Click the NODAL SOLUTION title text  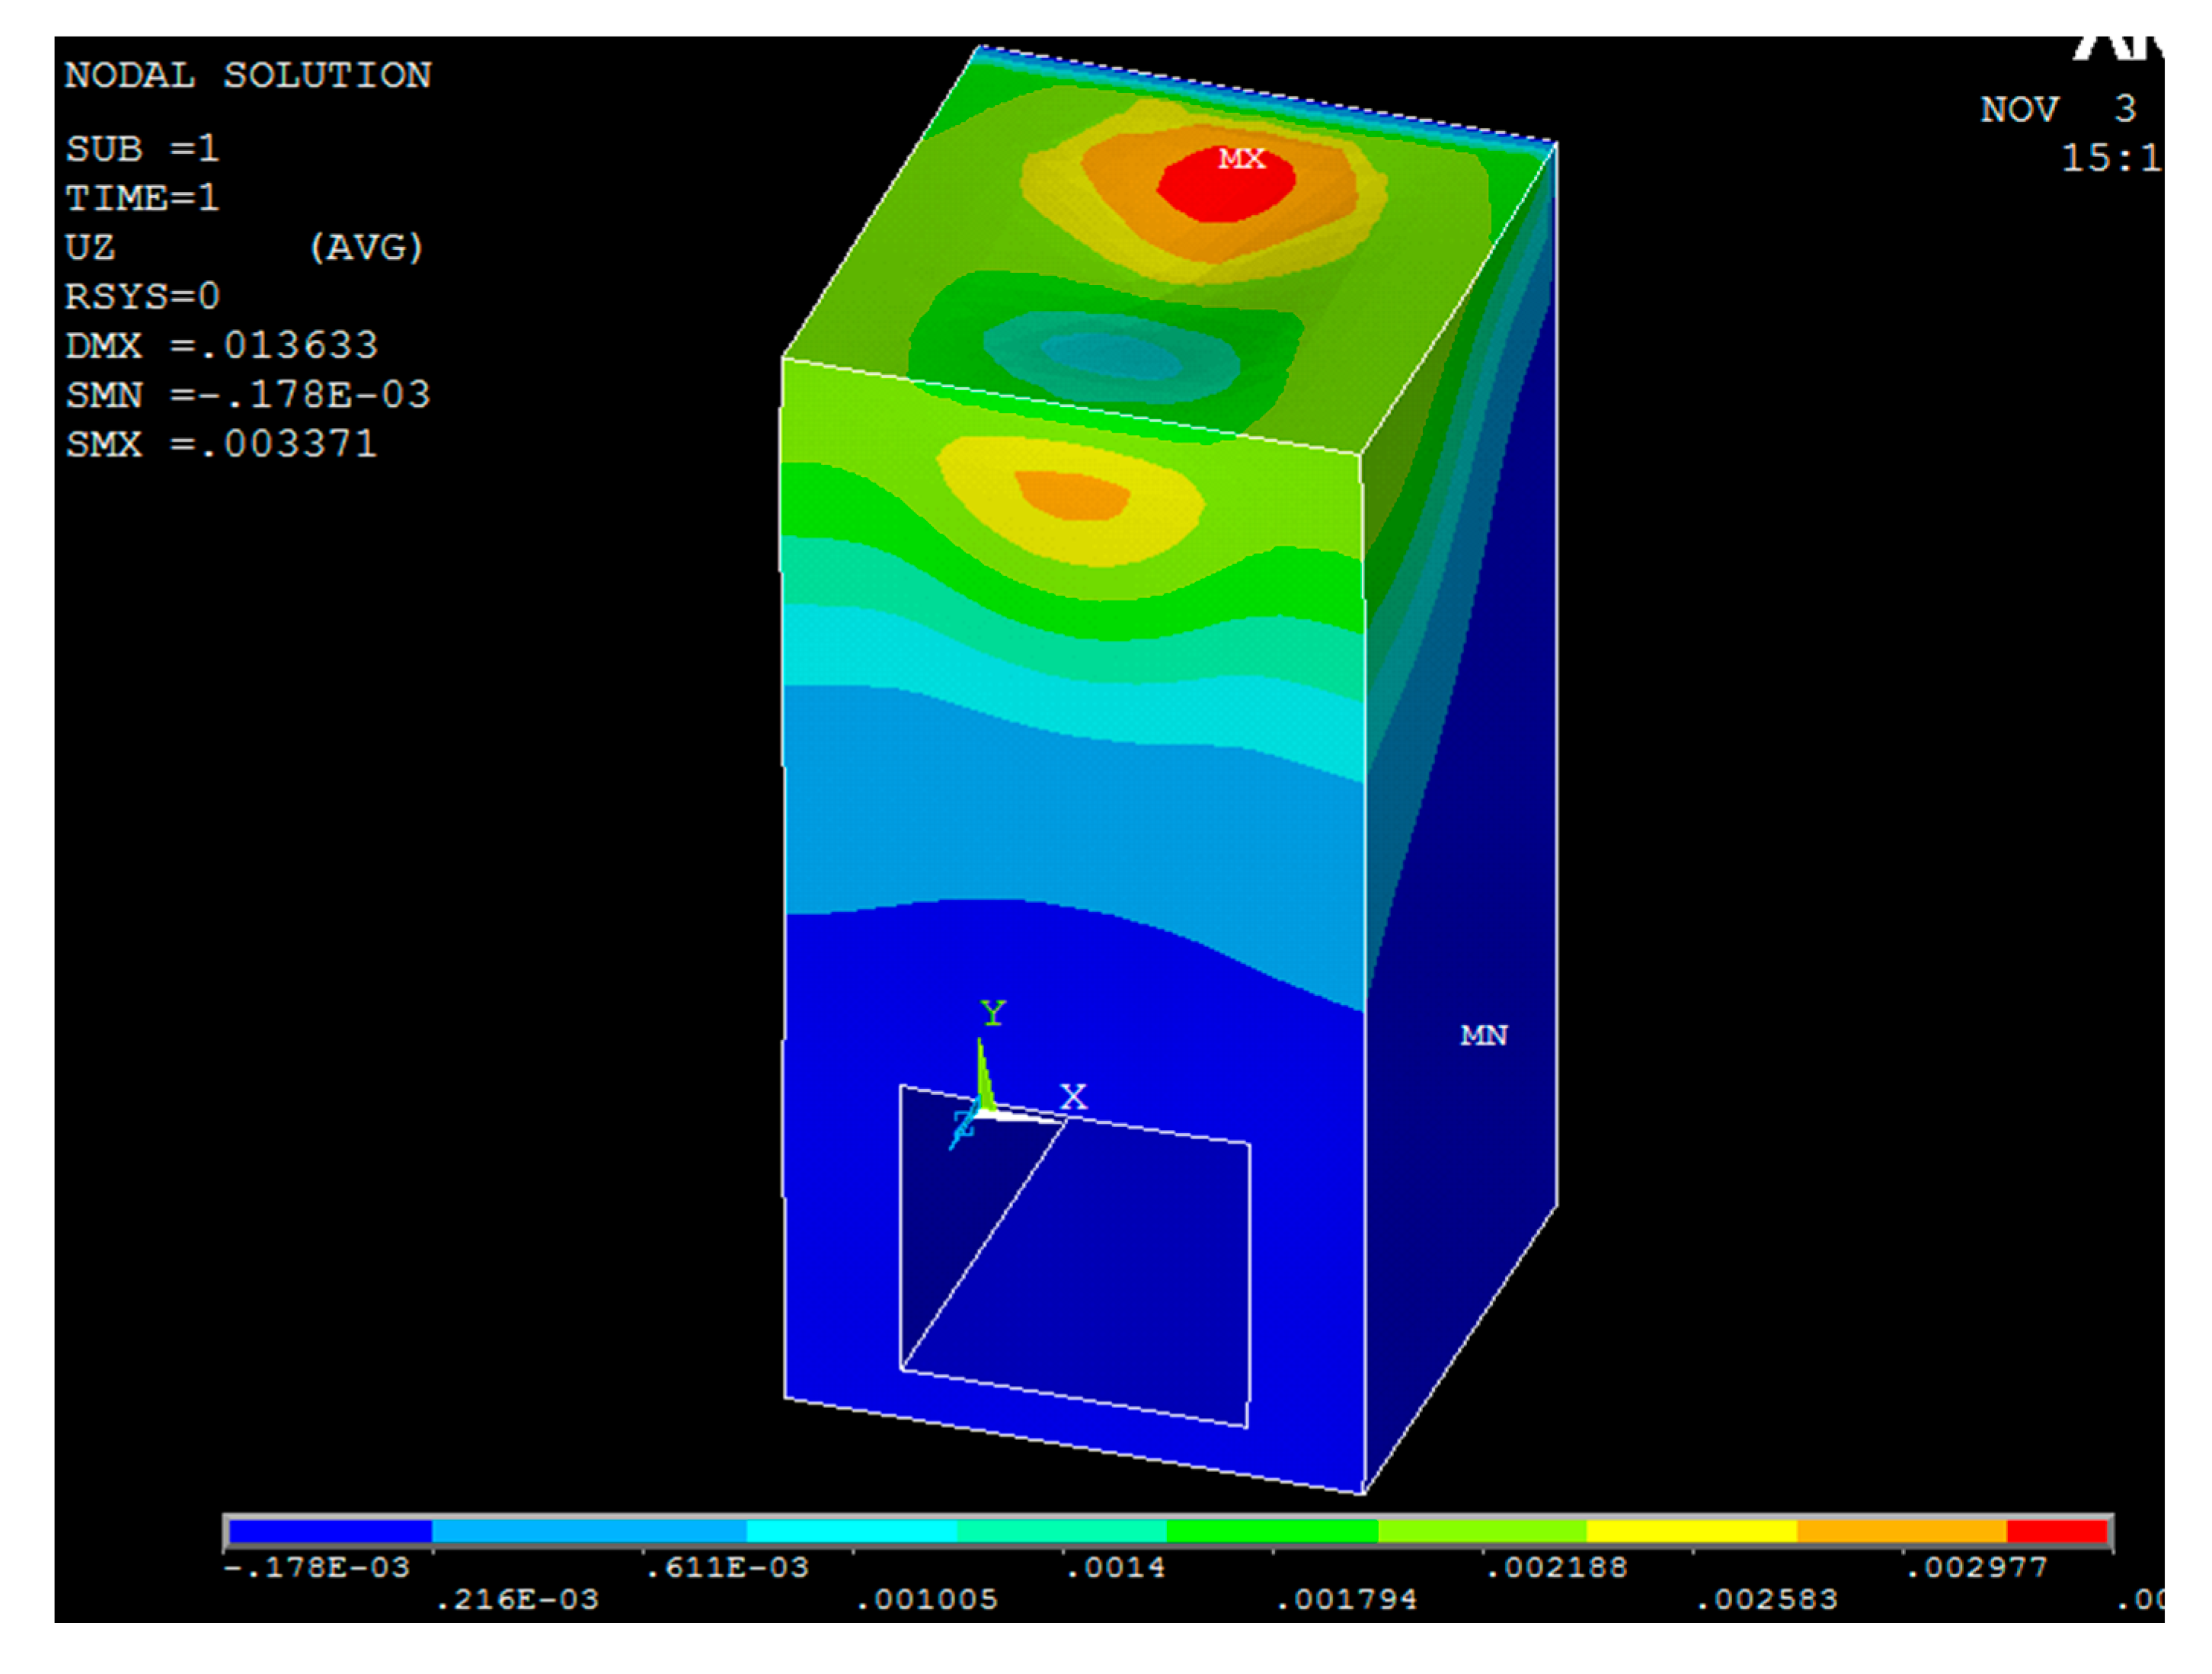pos(248,75)
